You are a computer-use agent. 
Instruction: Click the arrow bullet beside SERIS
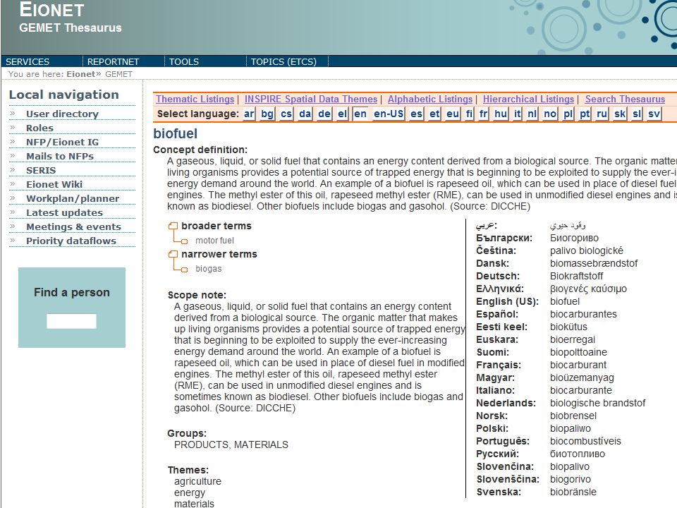13,170
